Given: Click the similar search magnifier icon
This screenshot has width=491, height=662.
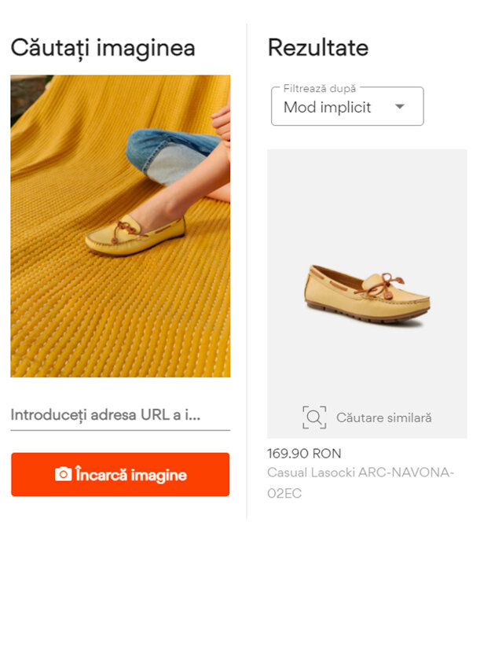Looking at the screenshot, I should tap(314, 417).
